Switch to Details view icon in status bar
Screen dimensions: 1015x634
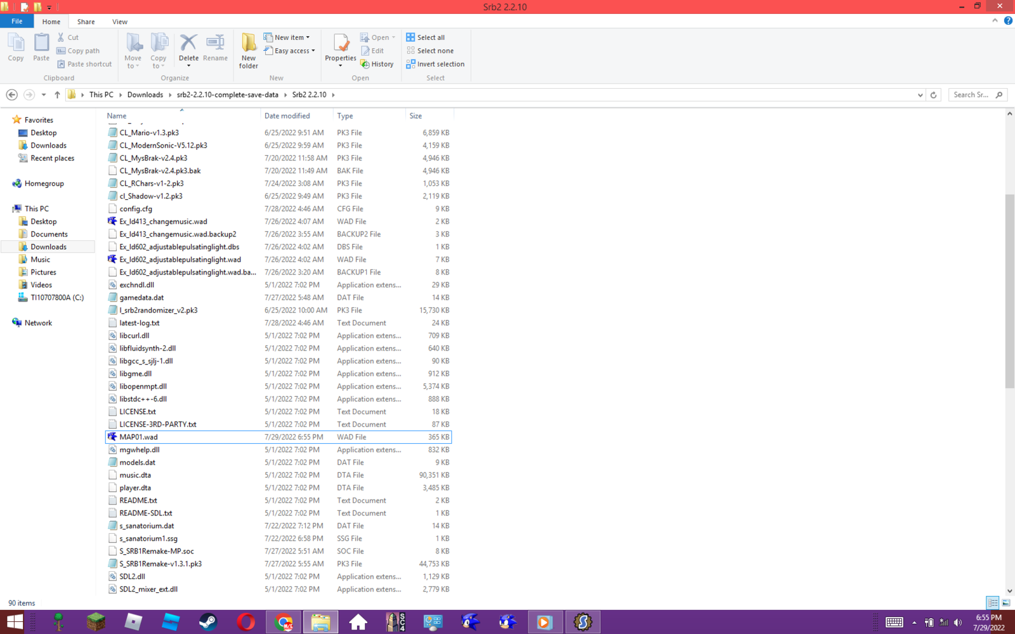993,603
